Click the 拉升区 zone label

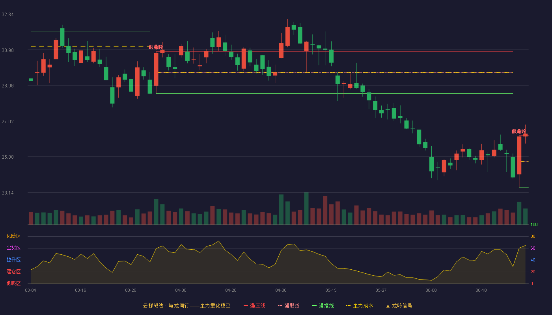(14, 260)
